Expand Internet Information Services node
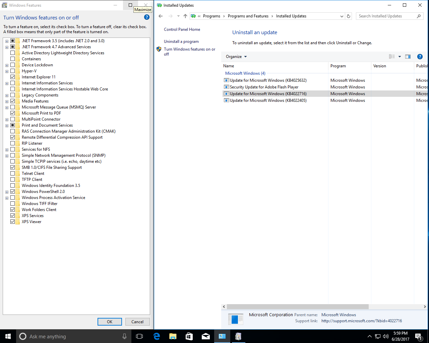This screenshot has width=429, height=343. pos(7,83)
